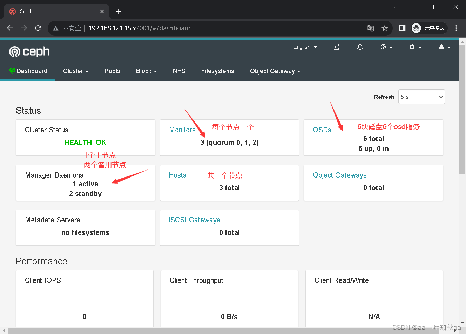Click the '2 standby' manager daemon value

click(85, 194)
